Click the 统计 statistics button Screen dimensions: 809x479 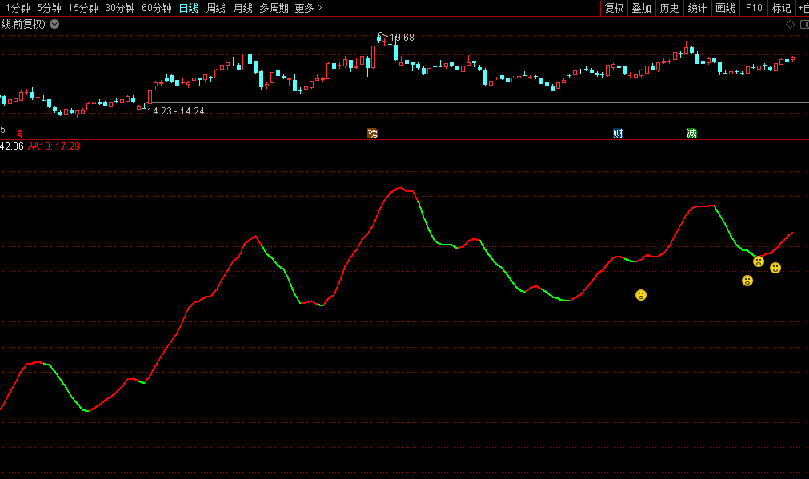coord(697,8)
